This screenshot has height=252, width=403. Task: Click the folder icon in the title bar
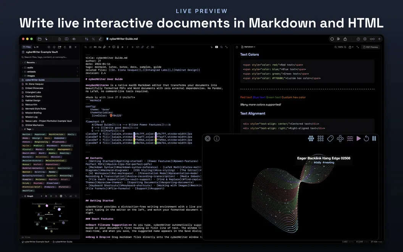(40, 39)
